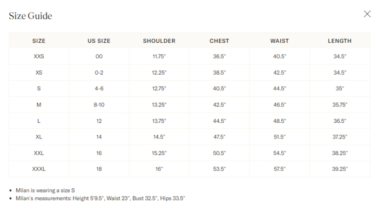The height and width of the screenshot is (218, 378).
Task: Click the Size Guide heading
Action: point(30,16)
